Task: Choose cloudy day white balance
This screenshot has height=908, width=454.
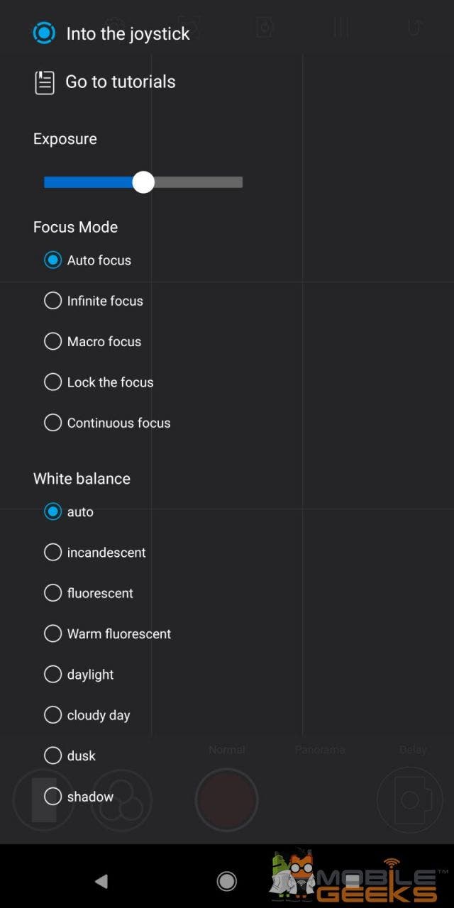Action: [53, 715]
